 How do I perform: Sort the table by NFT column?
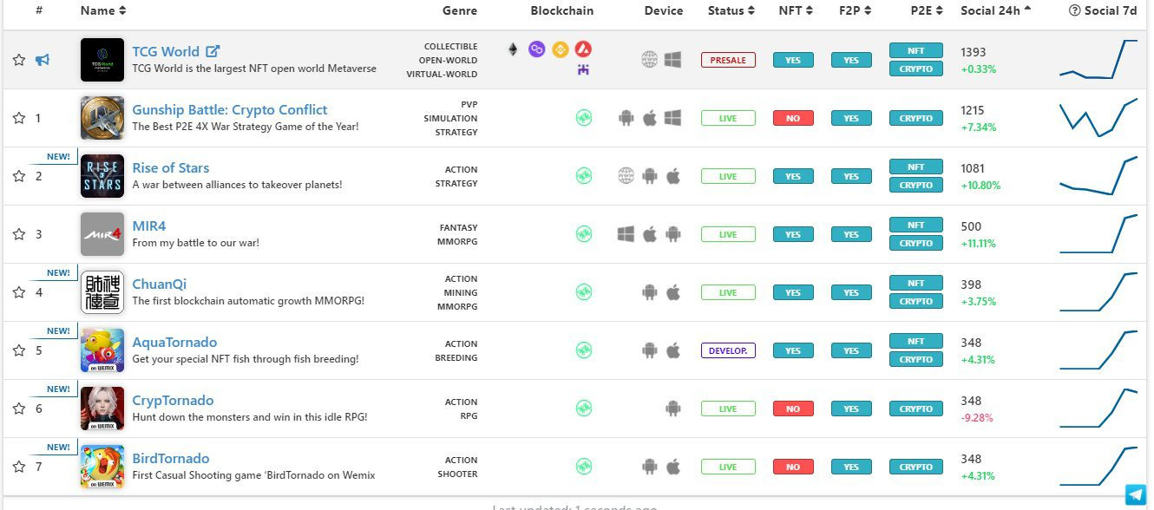click(796, 10)
